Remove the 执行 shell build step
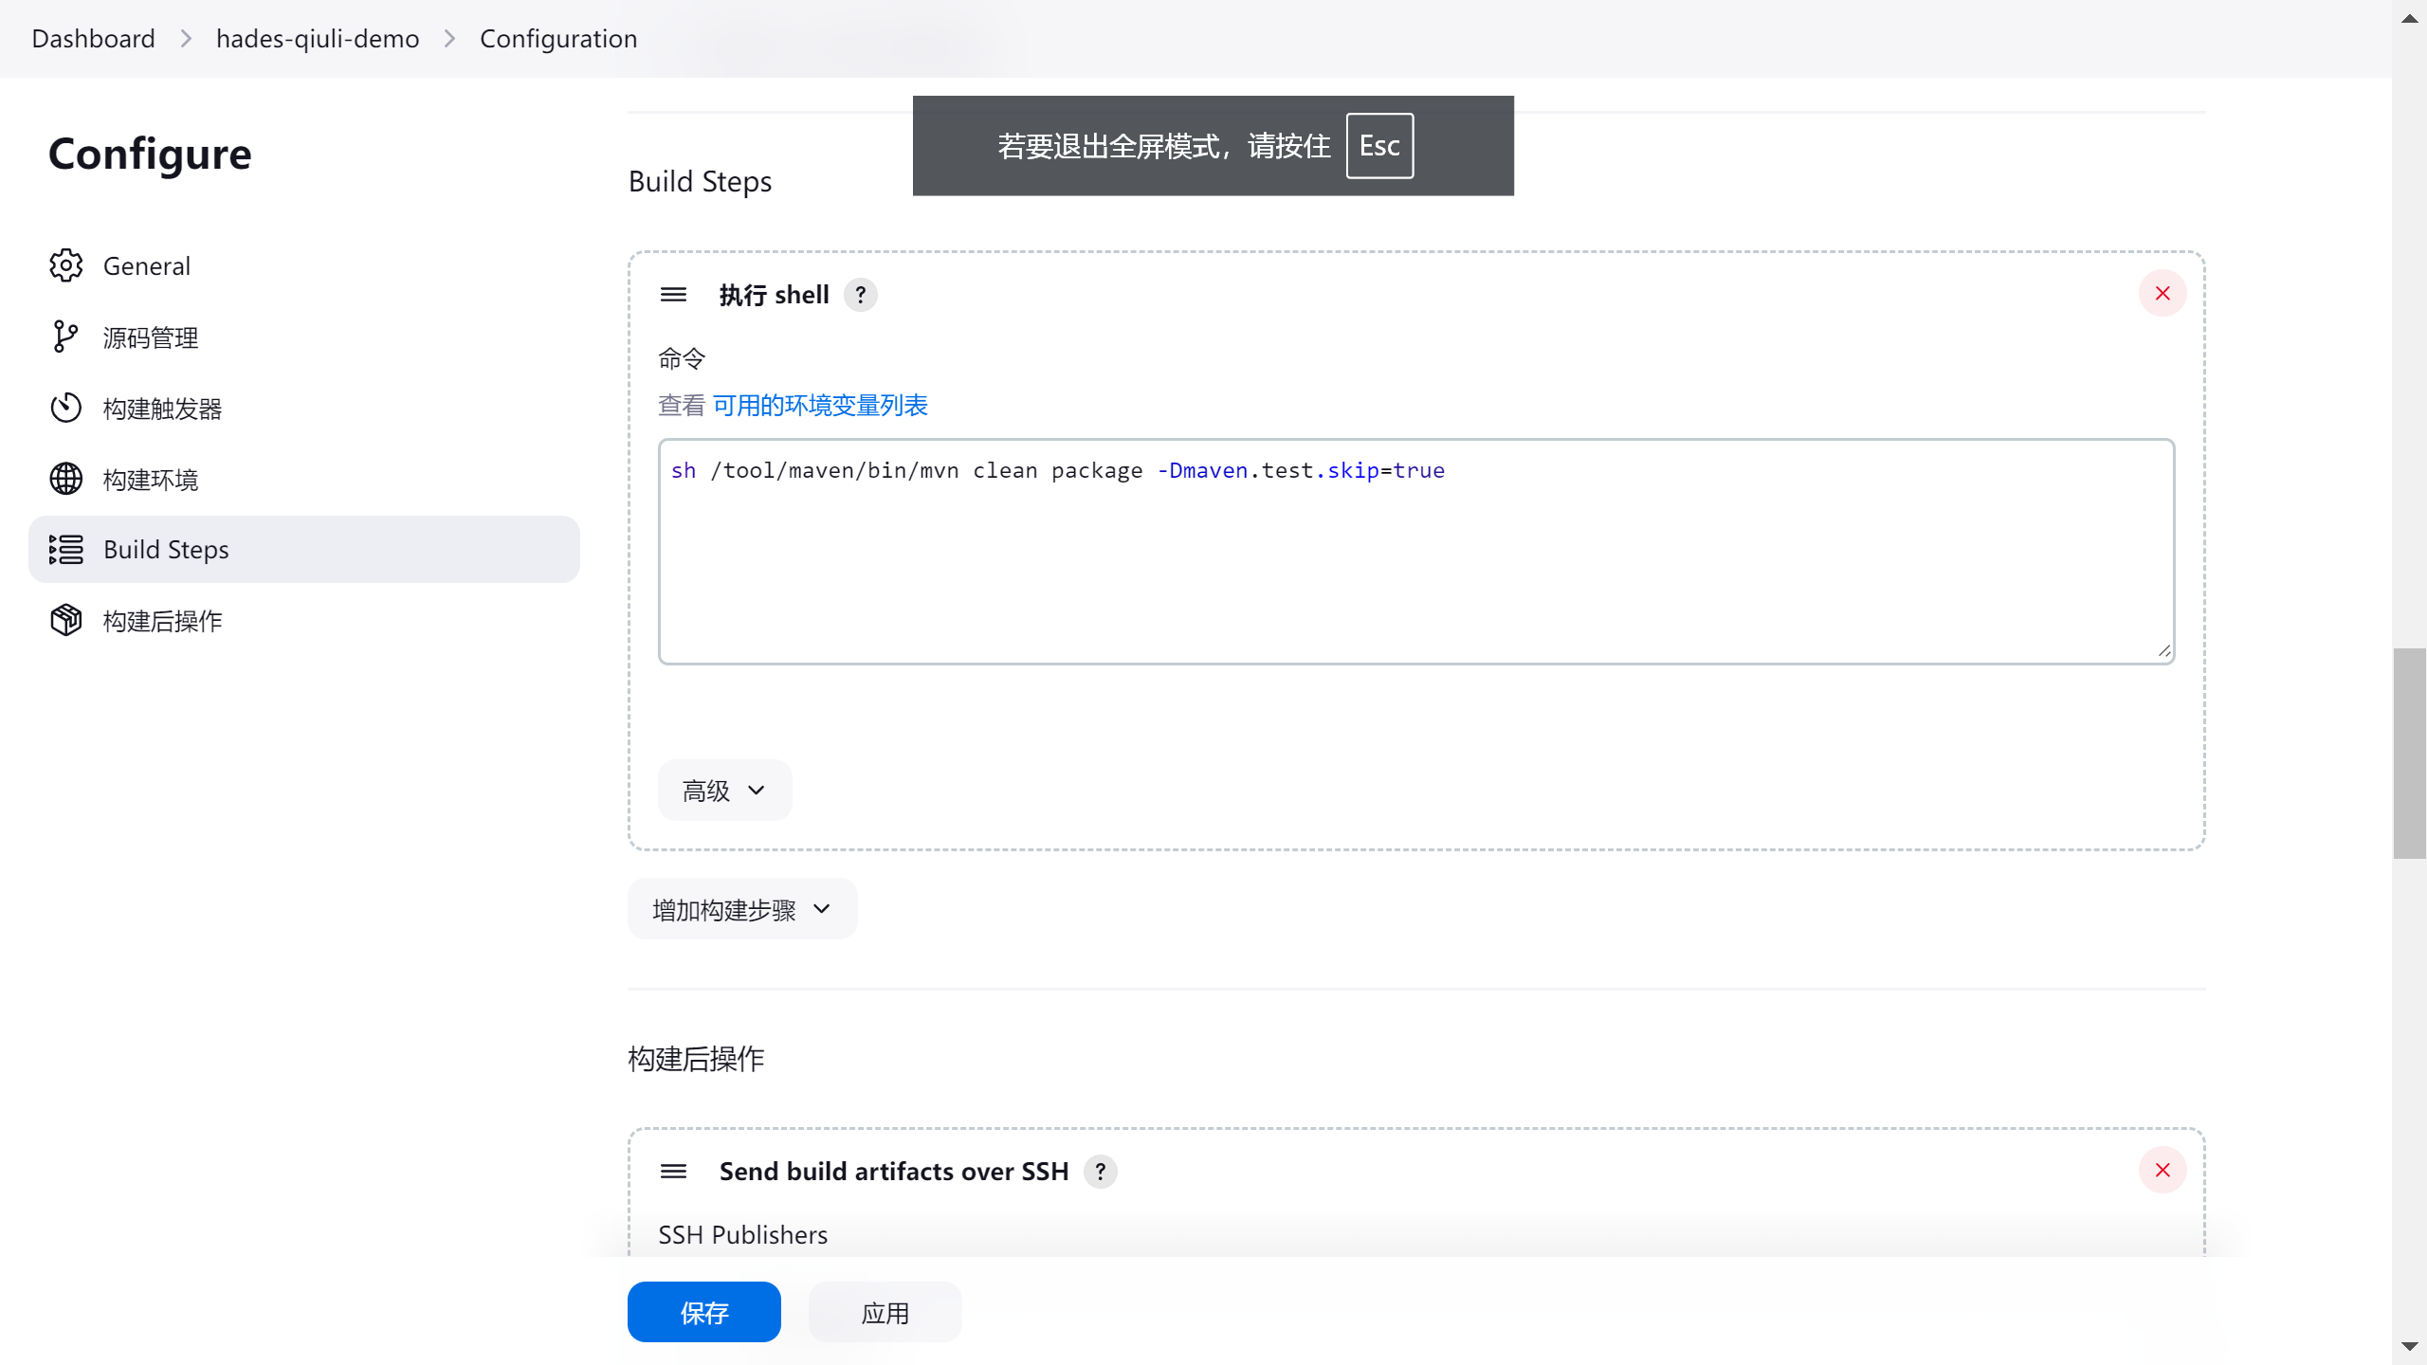 click(x=2162, y=294)
